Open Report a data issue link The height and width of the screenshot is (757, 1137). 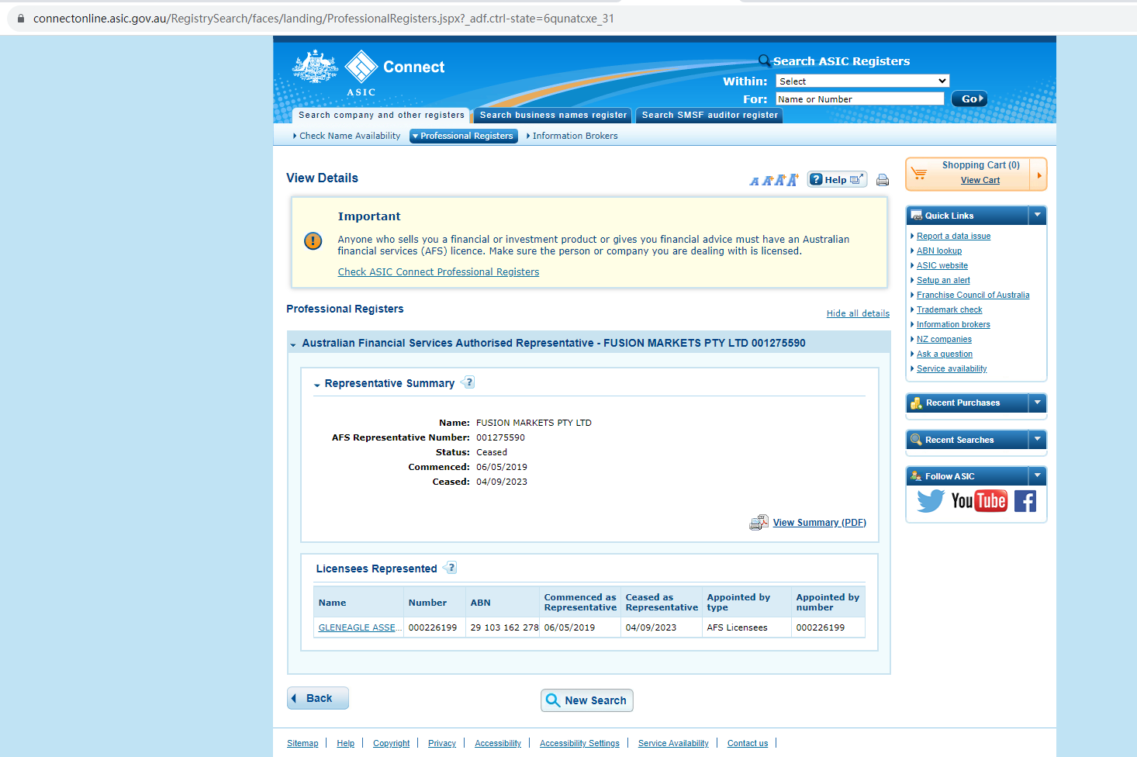(x=954, y=236)
